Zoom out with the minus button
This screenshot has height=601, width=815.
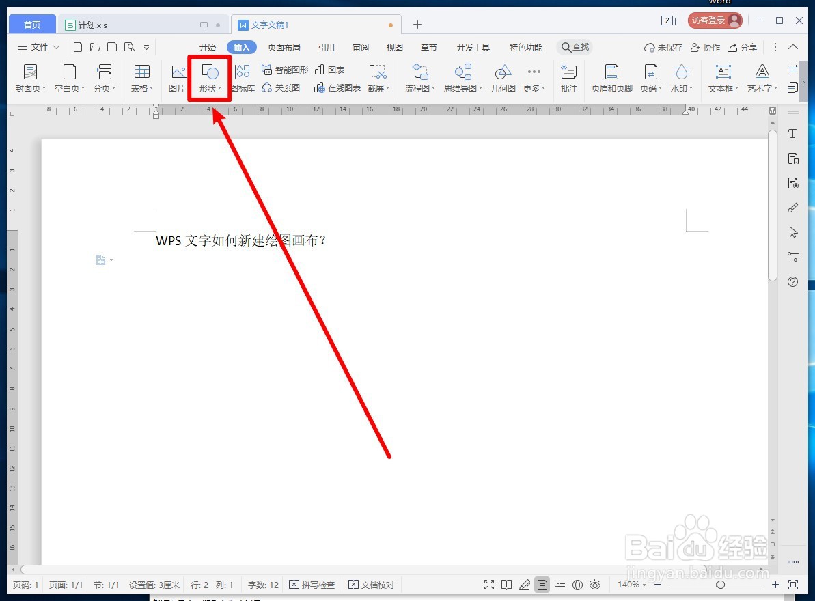point(658,585)
